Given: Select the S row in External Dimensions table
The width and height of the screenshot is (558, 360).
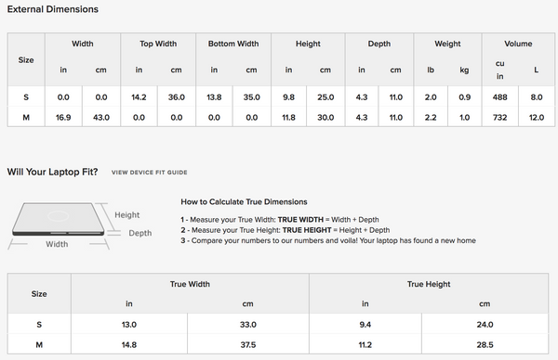Looking at the screenshot, I should (281, 96).
